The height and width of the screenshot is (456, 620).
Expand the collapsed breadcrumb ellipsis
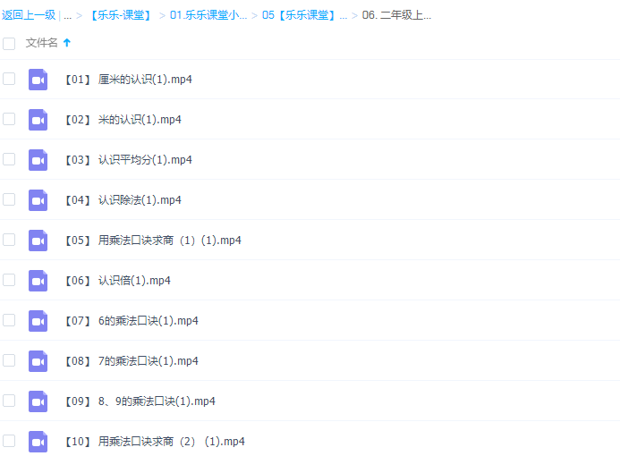(67, 15)
